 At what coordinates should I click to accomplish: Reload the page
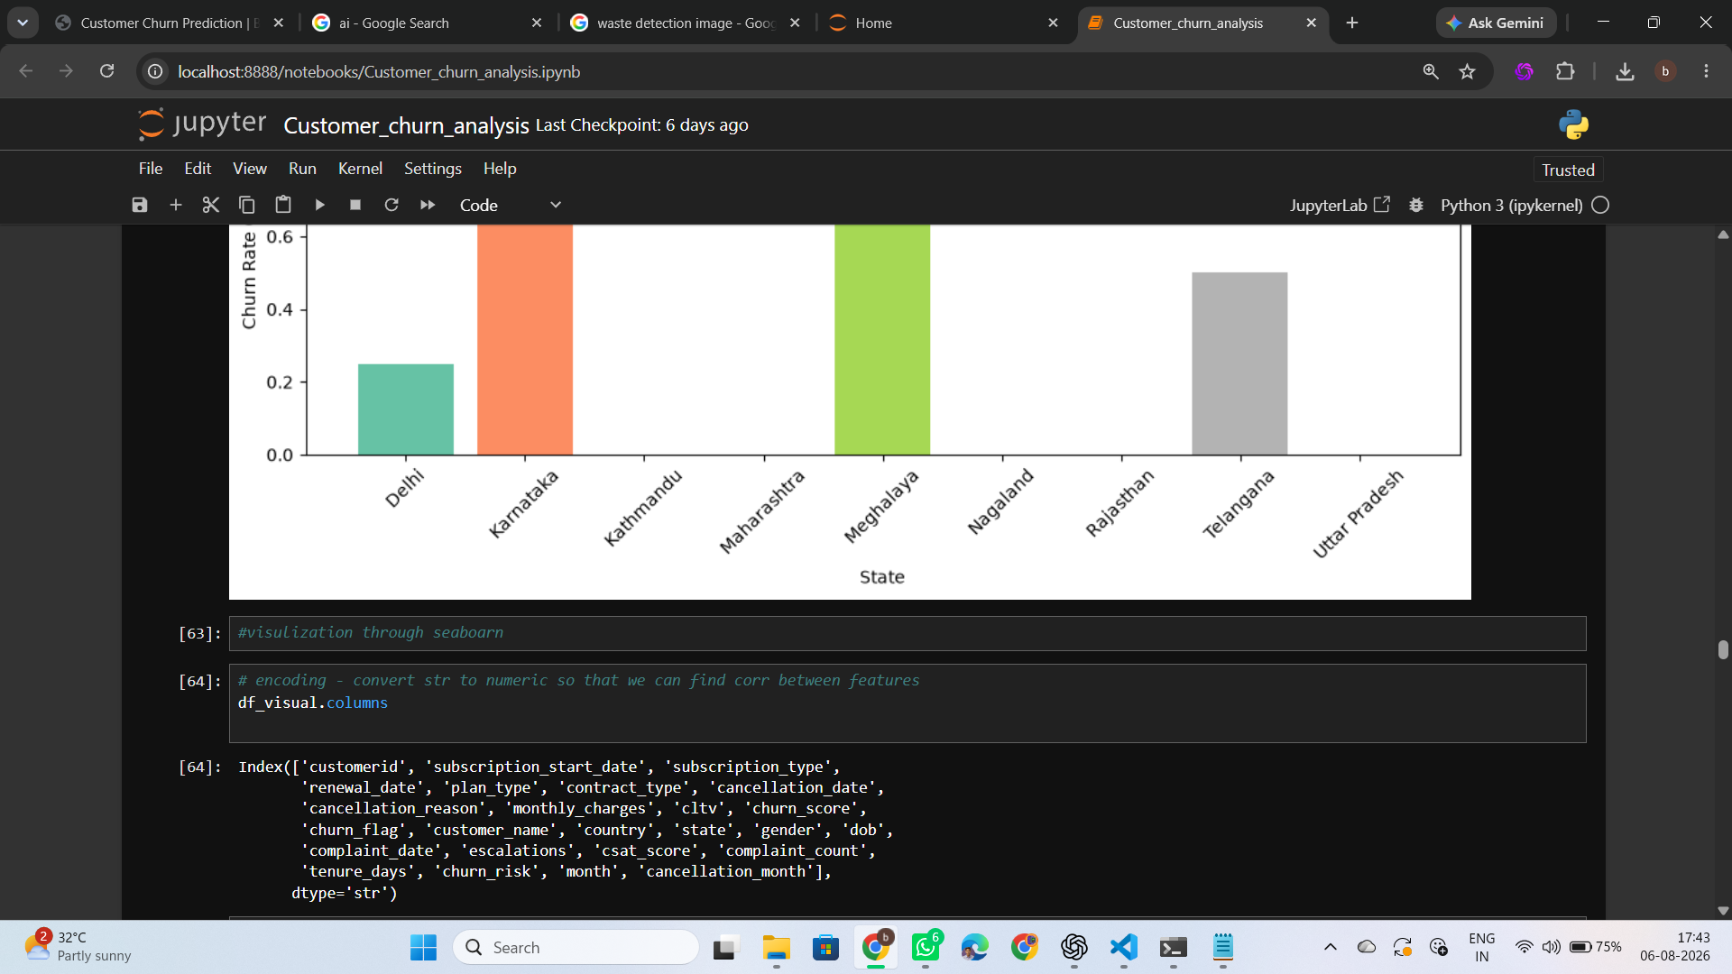coord(106,71)
